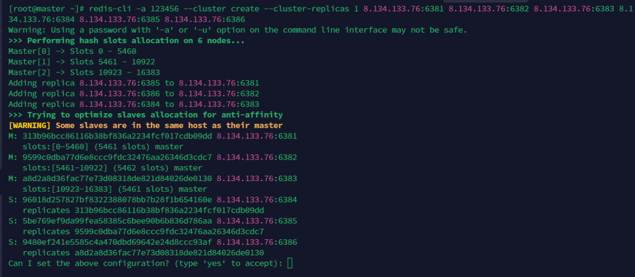
Task: Click the 'Master[0] -> Slots 0 - 5460' line
Action: click(72, 51)
